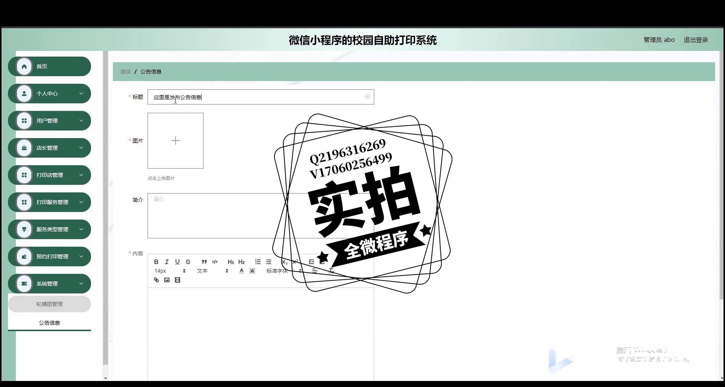
Task: Expand 店长管理 sidebar menu
Action: tap(49, 148)
